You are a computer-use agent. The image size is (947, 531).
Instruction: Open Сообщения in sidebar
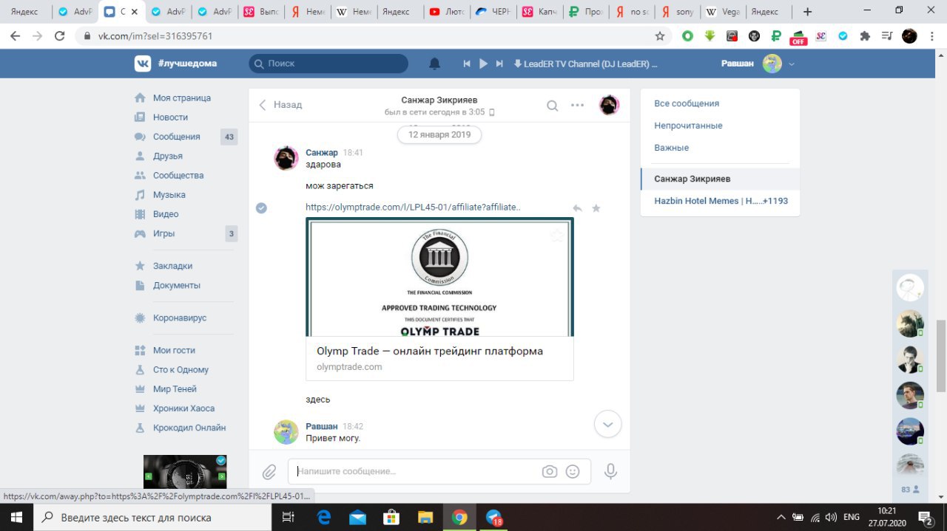(x=176, y=137)
